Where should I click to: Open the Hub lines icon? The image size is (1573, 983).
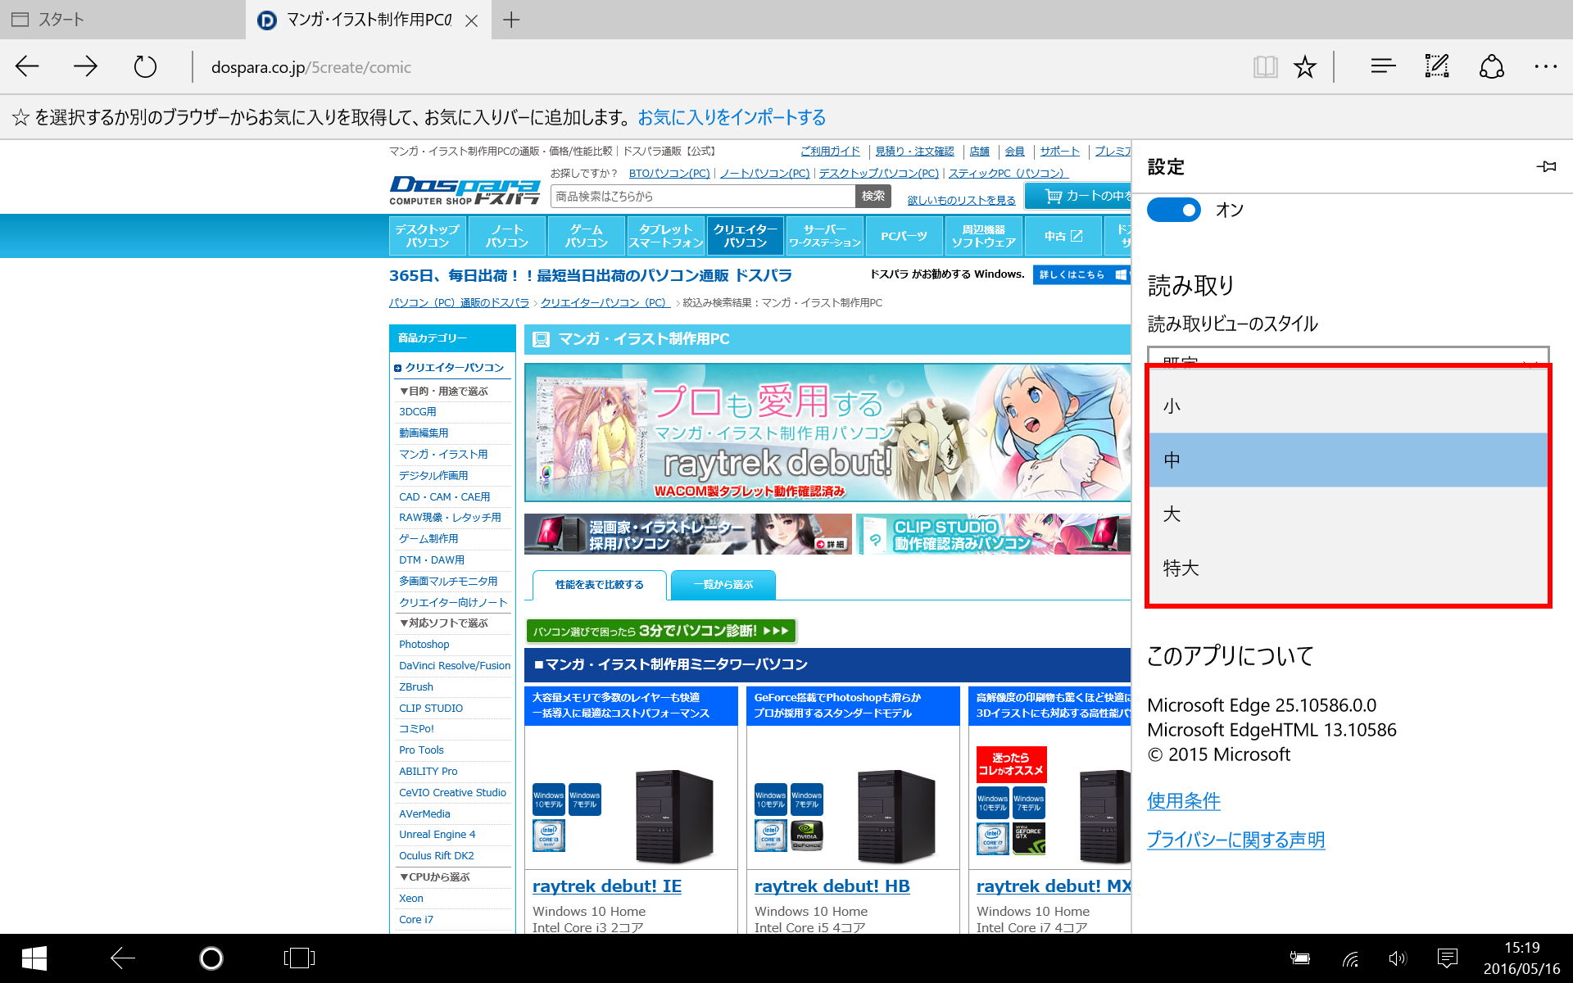[x=1383, y=66]
